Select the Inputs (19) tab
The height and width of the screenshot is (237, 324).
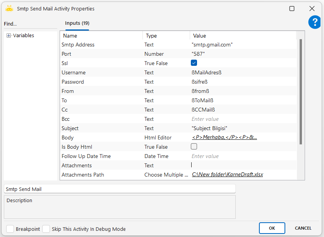(77, 23)
